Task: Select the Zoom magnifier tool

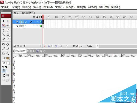Action: [8, 54]
